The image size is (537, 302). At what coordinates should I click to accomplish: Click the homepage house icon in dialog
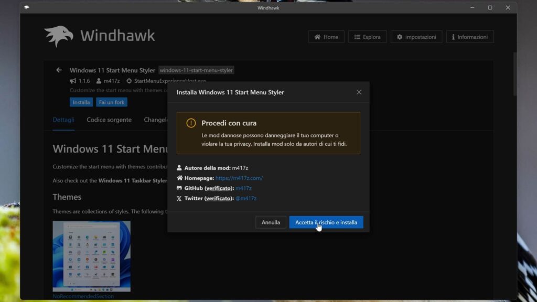click(x=179, y=178)
